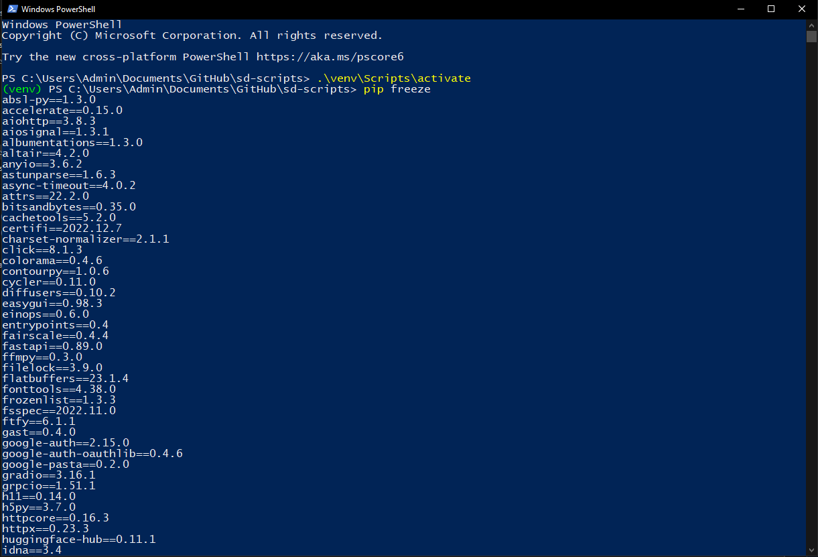Click the scrollbar up arrow
The height and width of the screenshot is (557, 818).
pos(811,25)
